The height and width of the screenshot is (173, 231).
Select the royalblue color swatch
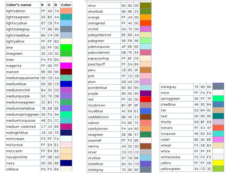[x=146, y=111]
